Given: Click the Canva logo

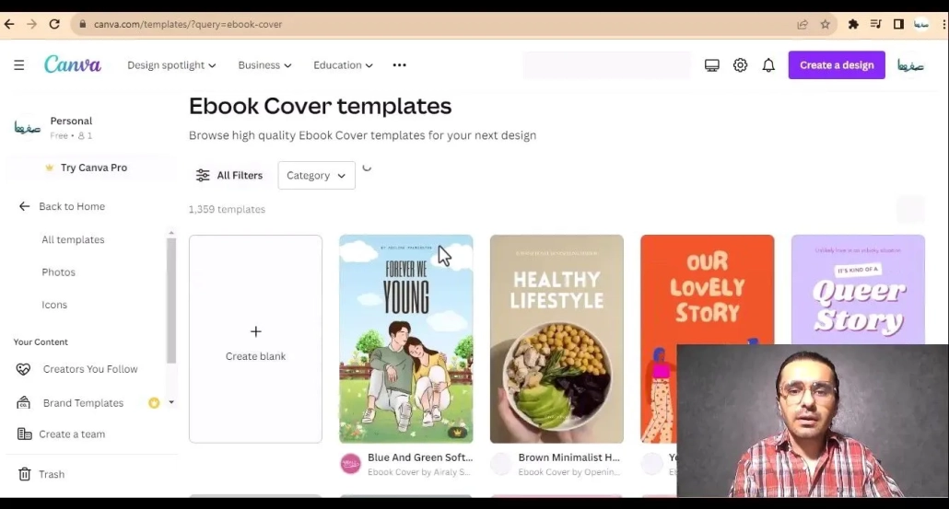Looking at the screenshot, I should 73,64.
